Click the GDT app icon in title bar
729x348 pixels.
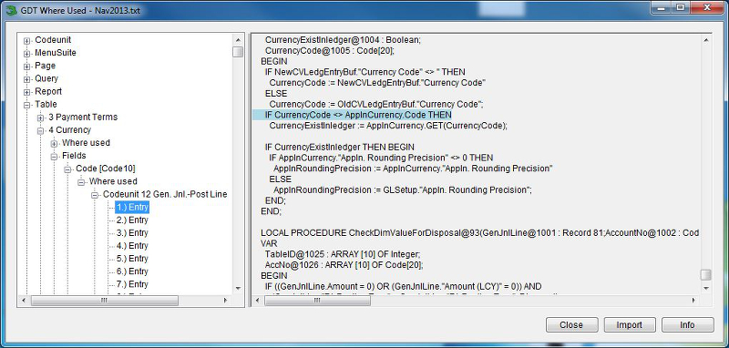tap(10, 10)
